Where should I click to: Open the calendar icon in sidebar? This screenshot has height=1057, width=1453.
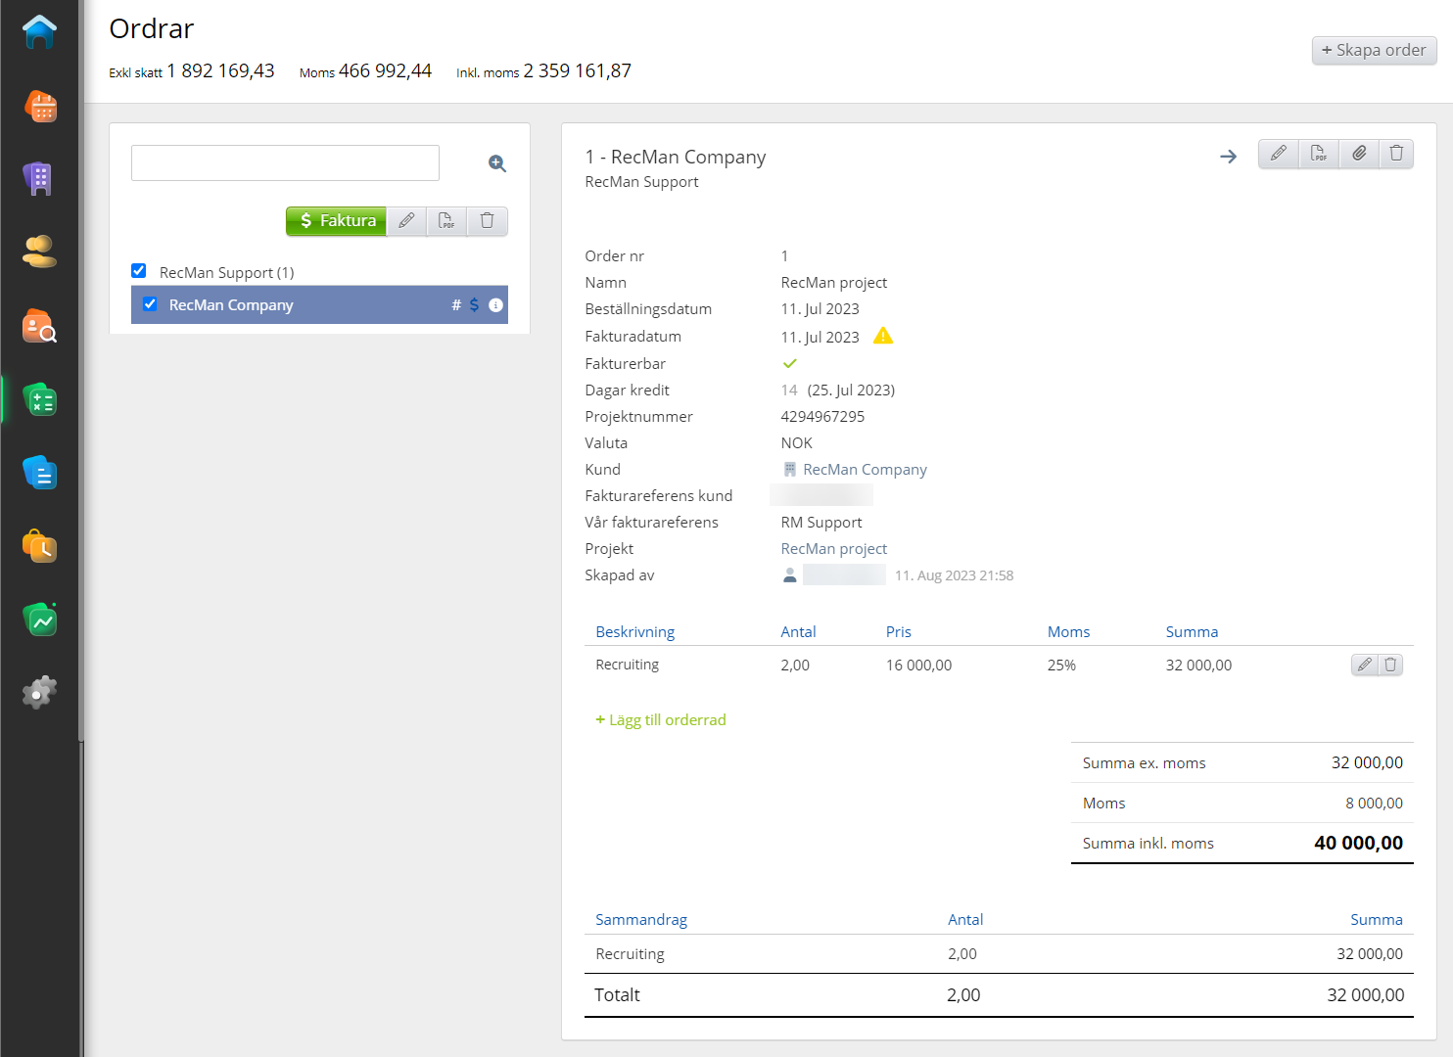coord(40,106)
